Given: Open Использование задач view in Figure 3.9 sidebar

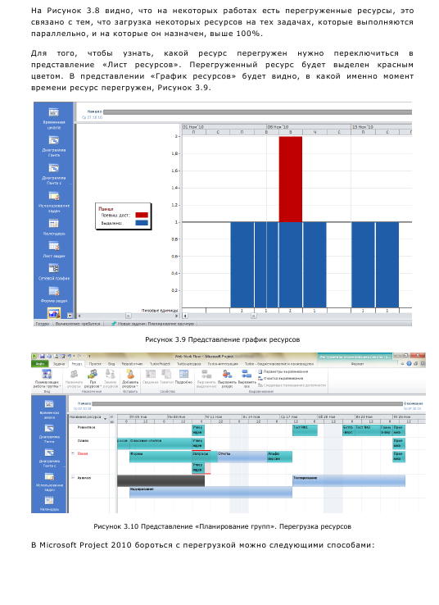Looking at the screenshot, I should coord(53,202).
